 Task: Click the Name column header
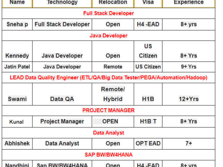(x=17, y=2)
